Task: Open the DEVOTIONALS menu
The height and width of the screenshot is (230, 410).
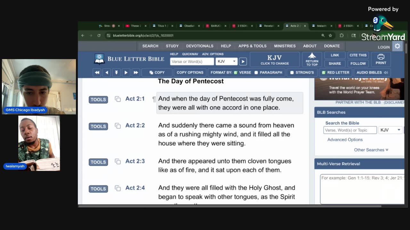Action: [200, 46]
